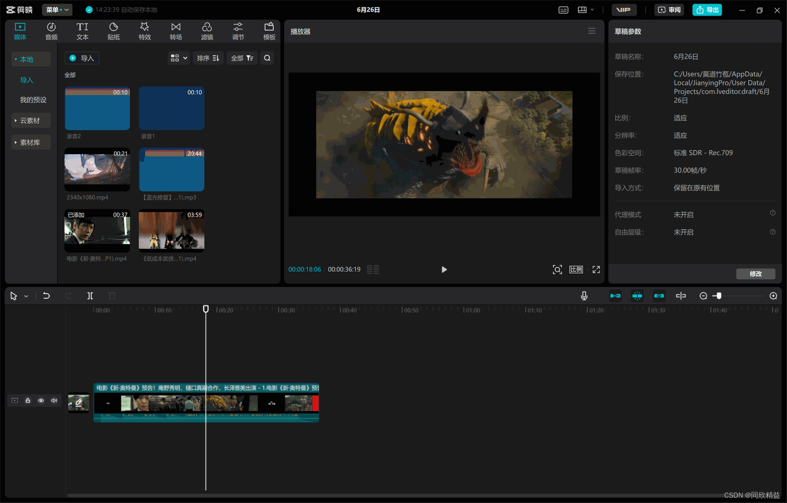Screen dimensions: 787x503
Task: Click the grid lines icon beside timecode
Action: [x=373, y=269]
